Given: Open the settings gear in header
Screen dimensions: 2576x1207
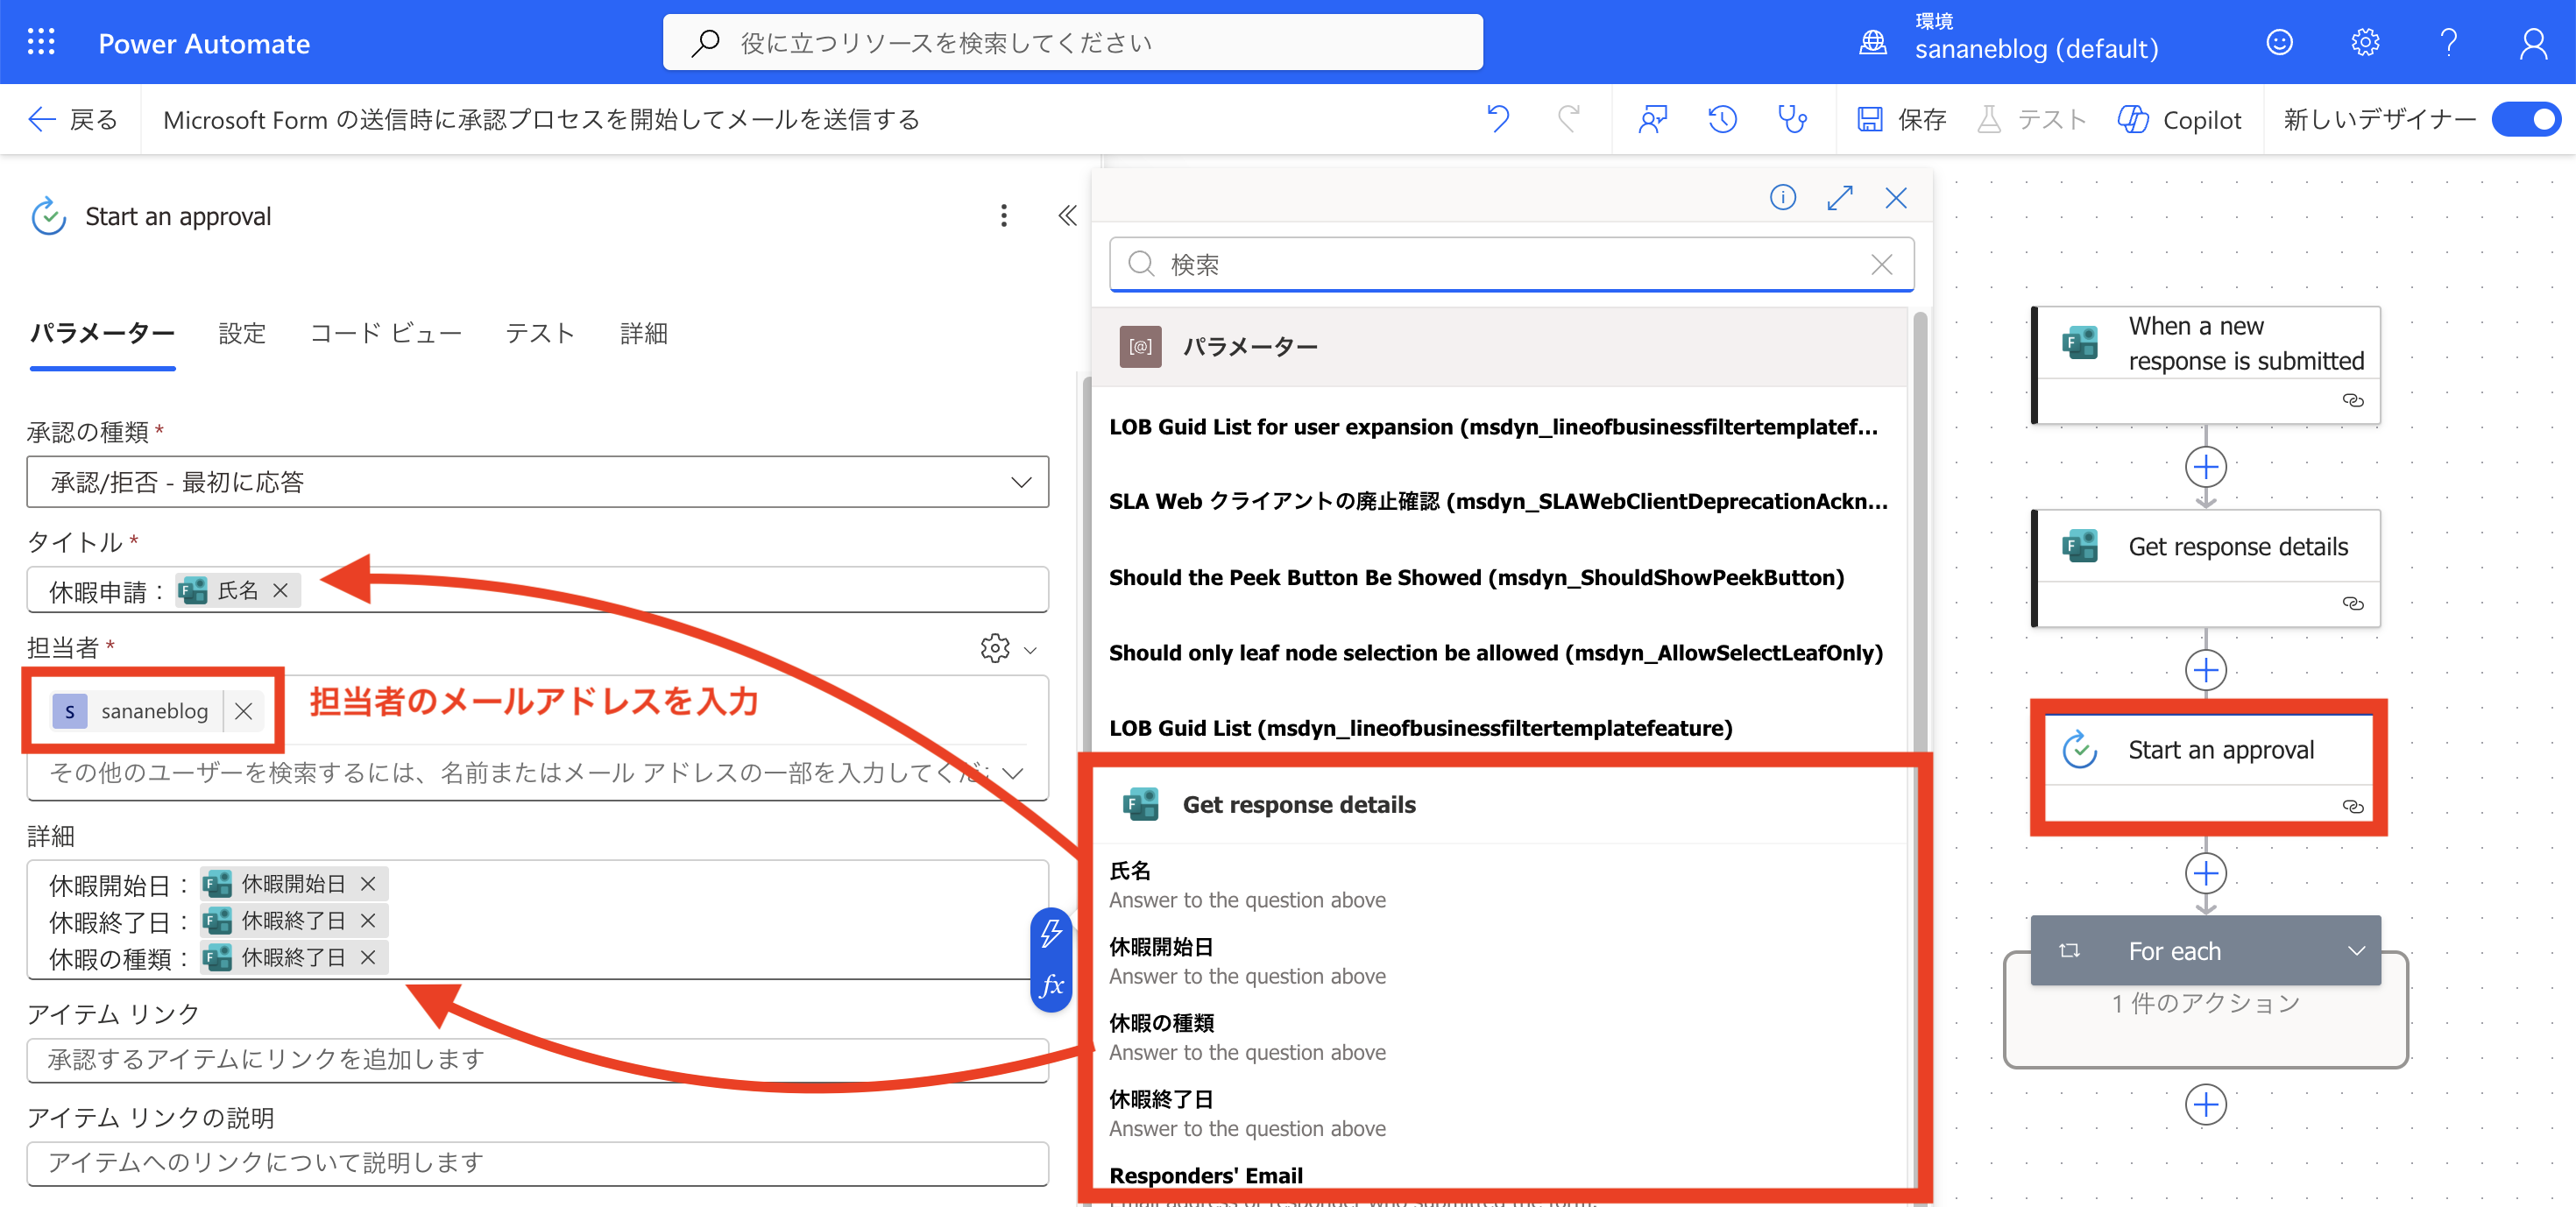Looking at the screenshot, I should pyautogui.click(x=2364, y=42).
